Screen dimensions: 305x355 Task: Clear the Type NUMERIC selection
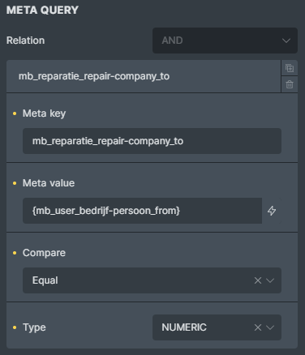(258, 327)
